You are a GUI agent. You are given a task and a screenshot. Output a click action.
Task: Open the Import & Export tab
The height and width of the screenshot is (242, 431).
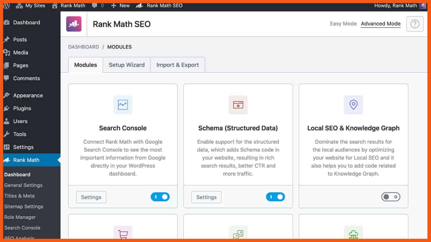tap(177, 65)
